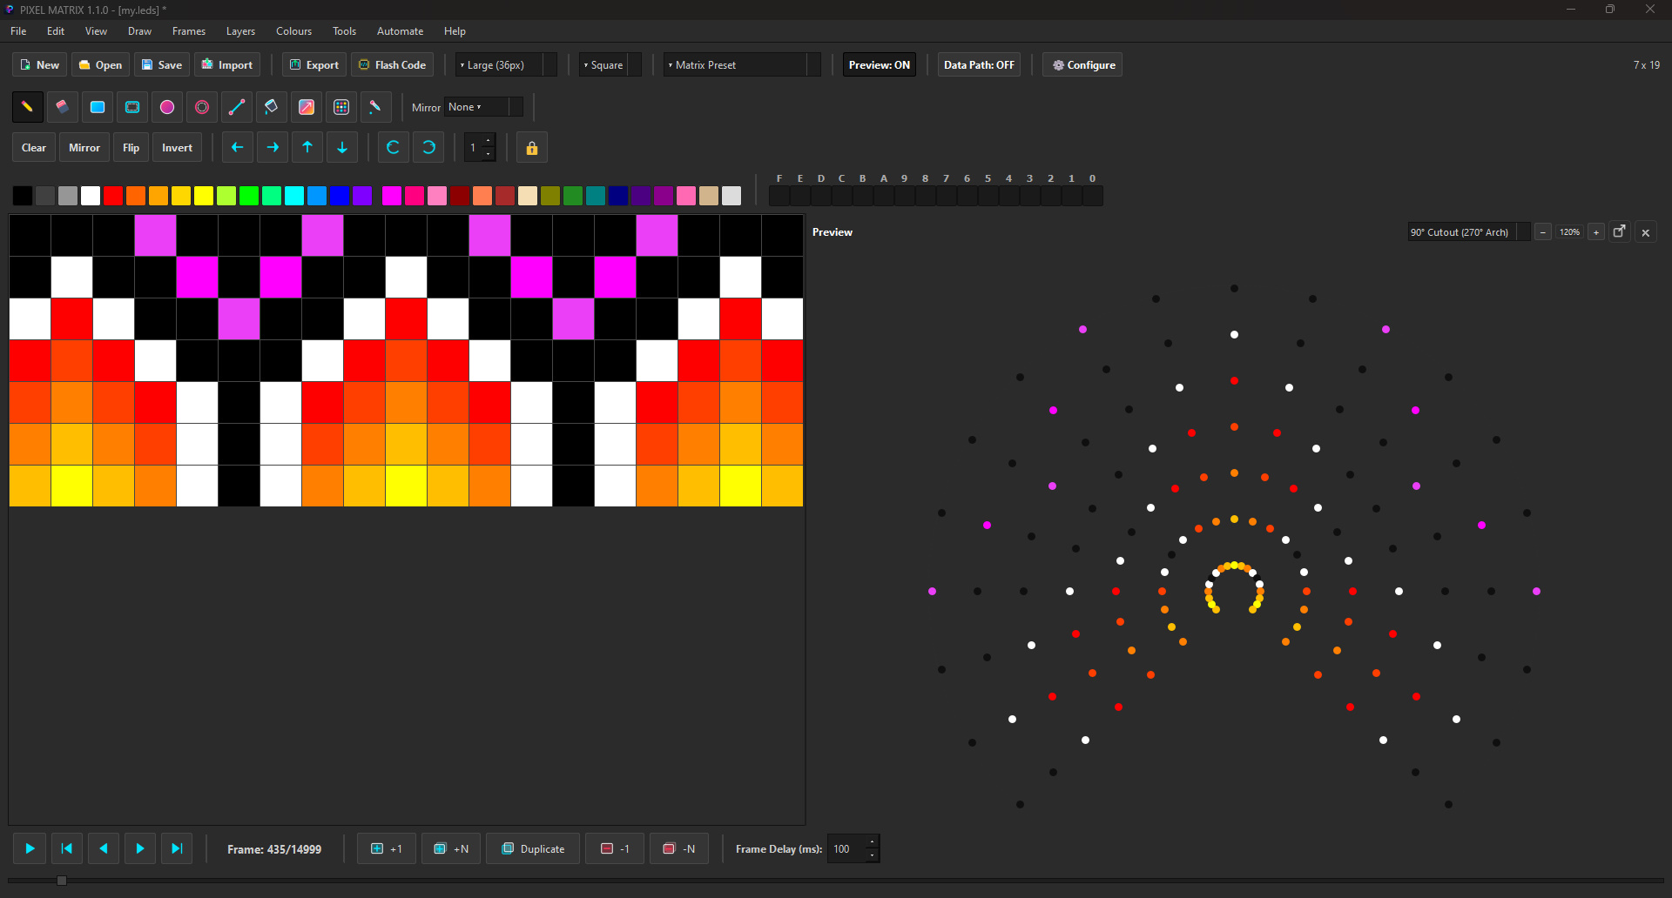This screenshot has height=898, width=1672.
Task: Jump to the last frame
Action: (177, 848)
